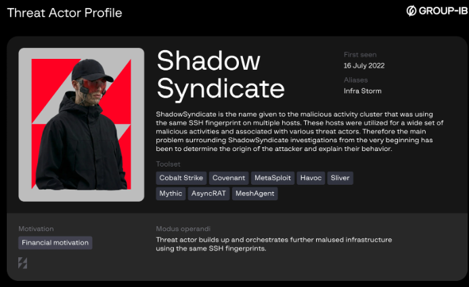Image resolution: width=469 pixels, height=287 pixels.
Task: Choose the Havoc toolset tag
Action: point(311,178)
